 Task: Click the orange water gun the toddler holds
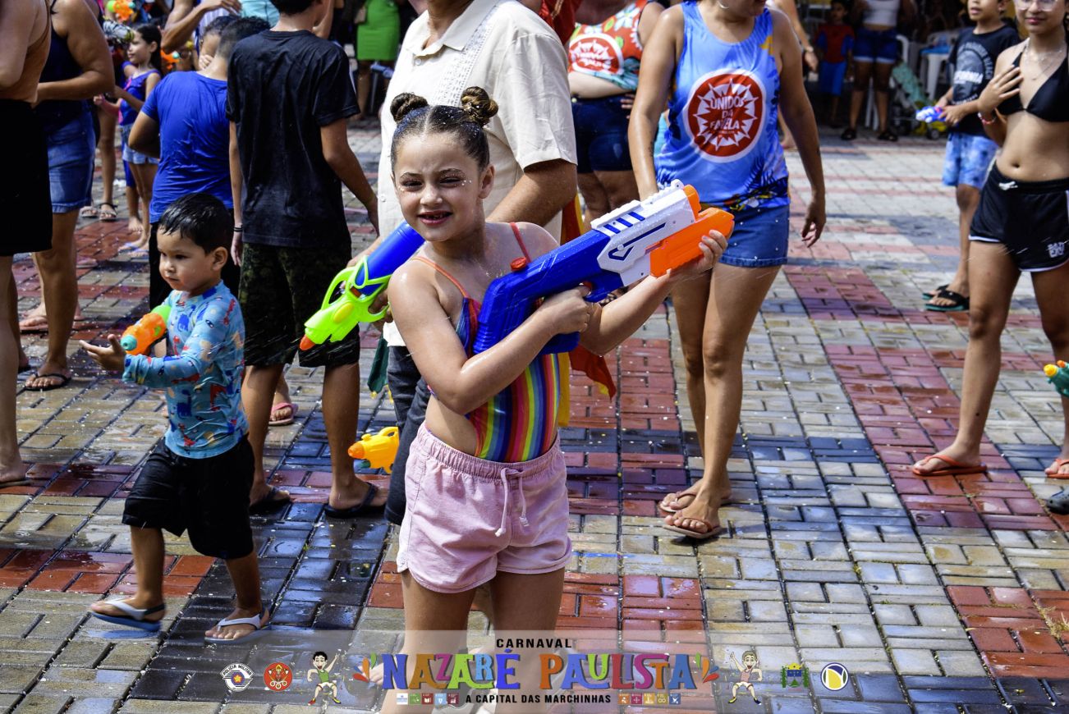(x=145, y=331)
